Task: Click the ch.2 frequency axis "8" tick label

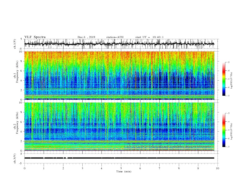Action: tap(22, 112)
